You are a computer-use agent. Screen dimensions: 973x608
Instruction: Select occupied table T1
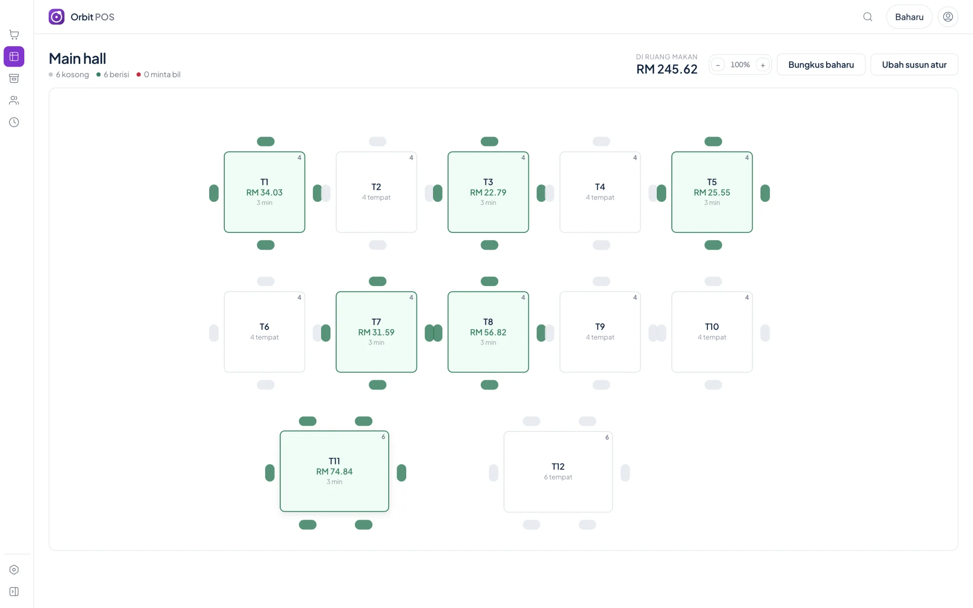pyautogui.click(x=264, y=192)
